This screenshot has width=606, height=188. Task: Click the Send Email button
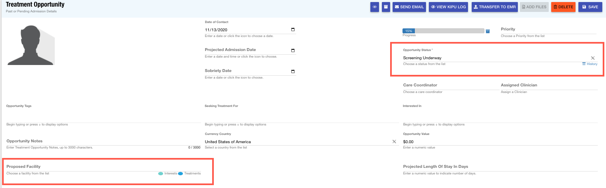[x=409, y=7]
